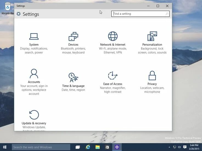202x151 pixels.
Task: Click the Ease of Access label
Action: tap(113, 84)
